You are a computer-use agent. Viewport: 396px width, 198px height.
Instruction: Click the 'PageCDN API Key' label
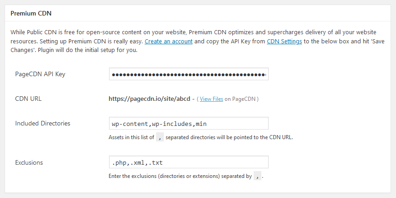pos(40,74)
